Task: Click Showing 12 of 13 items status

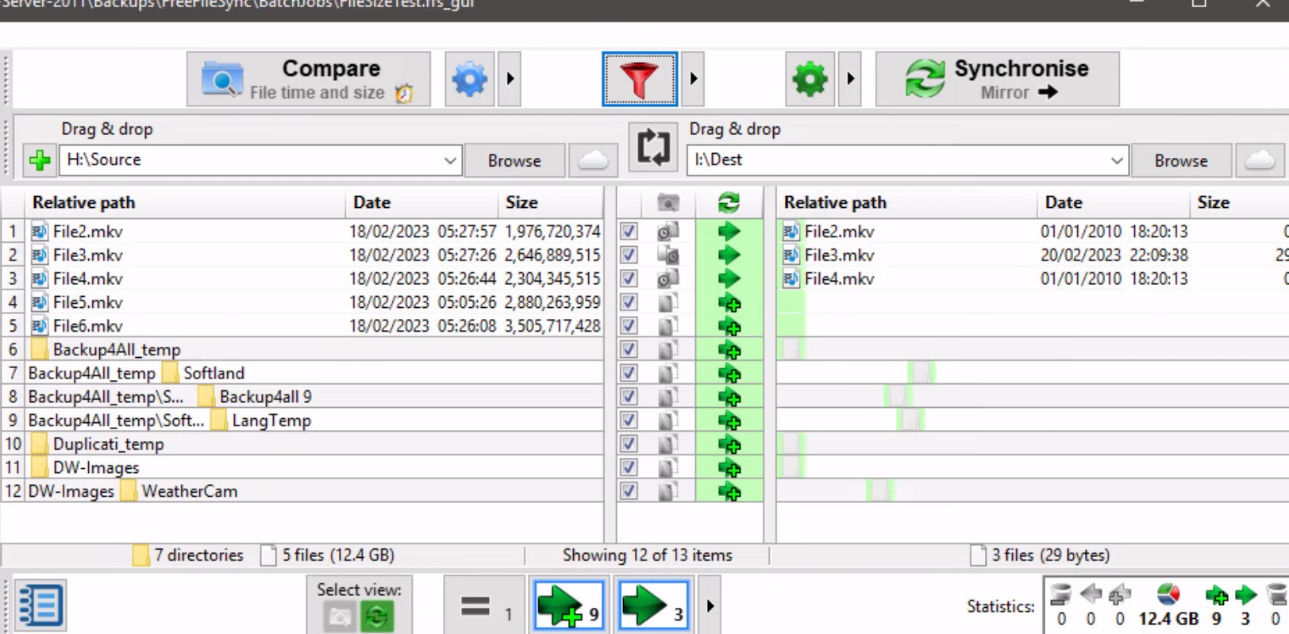Action: (647, 555)
